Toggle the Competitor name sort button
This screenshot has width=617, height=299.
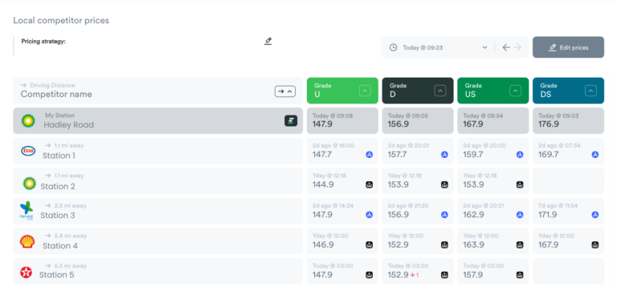pos(285,91)
